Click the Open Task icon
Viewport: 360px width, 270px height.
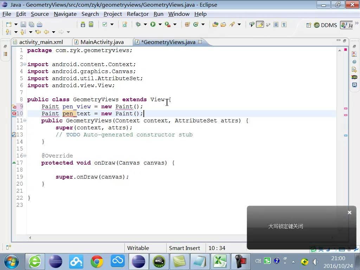pos(223,24)
